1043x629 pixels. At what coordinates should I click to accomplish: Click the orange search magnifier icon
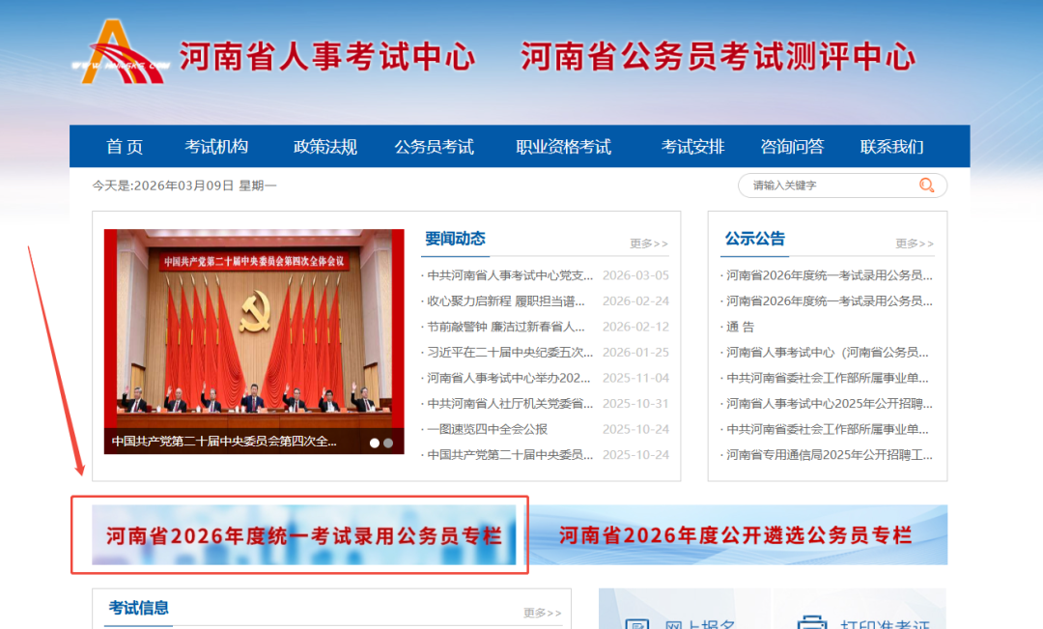[926, 186]
